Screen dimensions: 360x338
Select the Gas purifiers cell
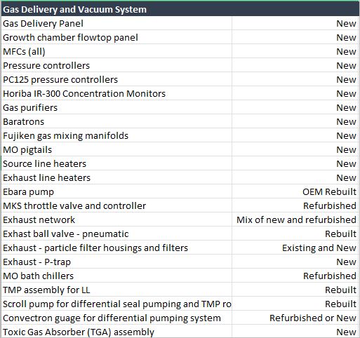(116, 107)
